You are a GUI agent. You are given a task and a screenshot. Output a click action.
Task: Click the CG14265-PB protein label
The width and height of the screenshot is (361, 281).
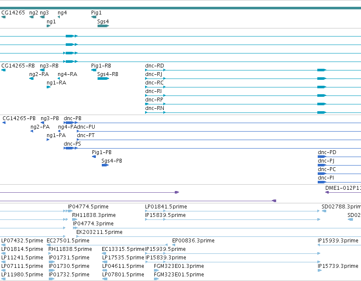tap(19, 118)
